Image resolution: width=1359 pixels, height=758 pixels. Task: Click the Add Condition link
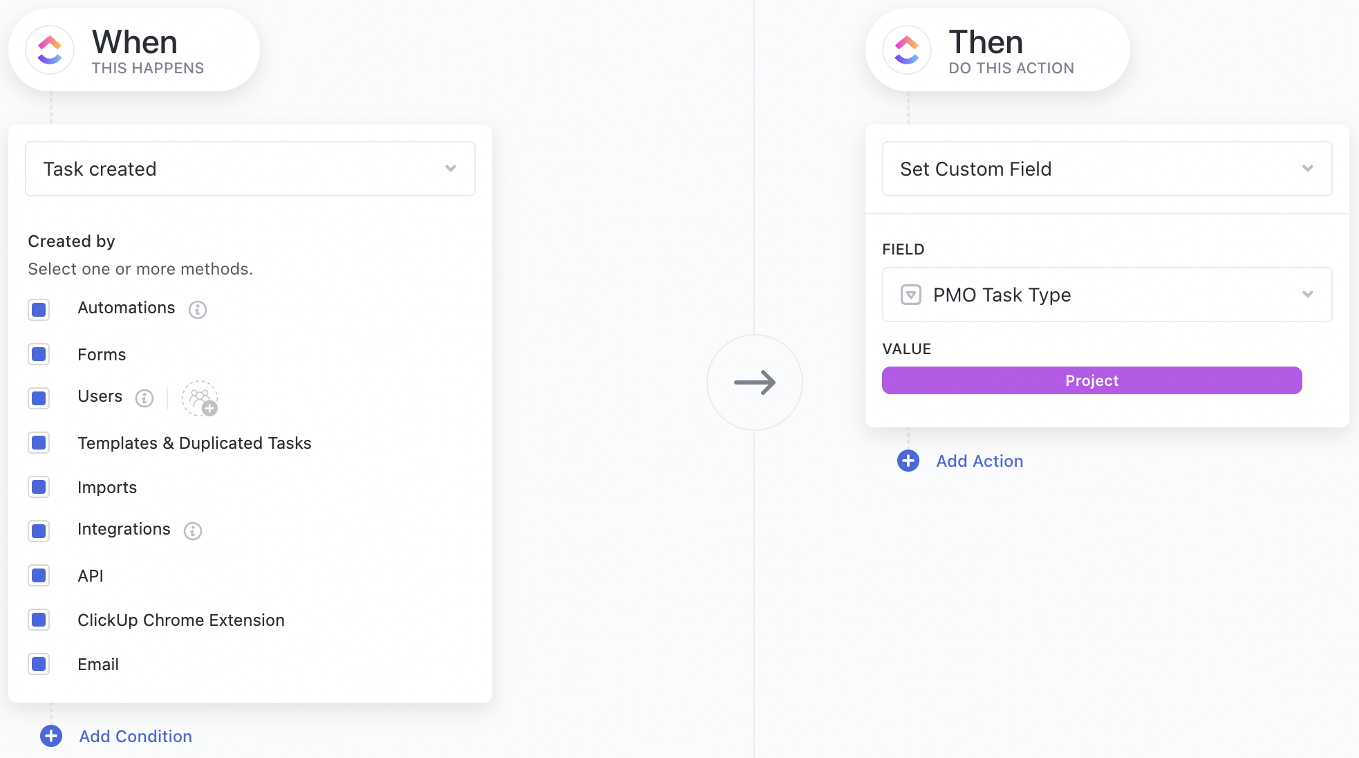click(135, 737)
